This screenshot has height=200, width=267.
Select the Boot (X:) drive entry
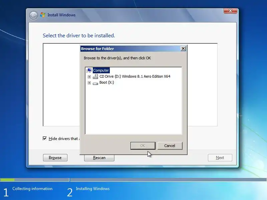[x=106, y=82]
